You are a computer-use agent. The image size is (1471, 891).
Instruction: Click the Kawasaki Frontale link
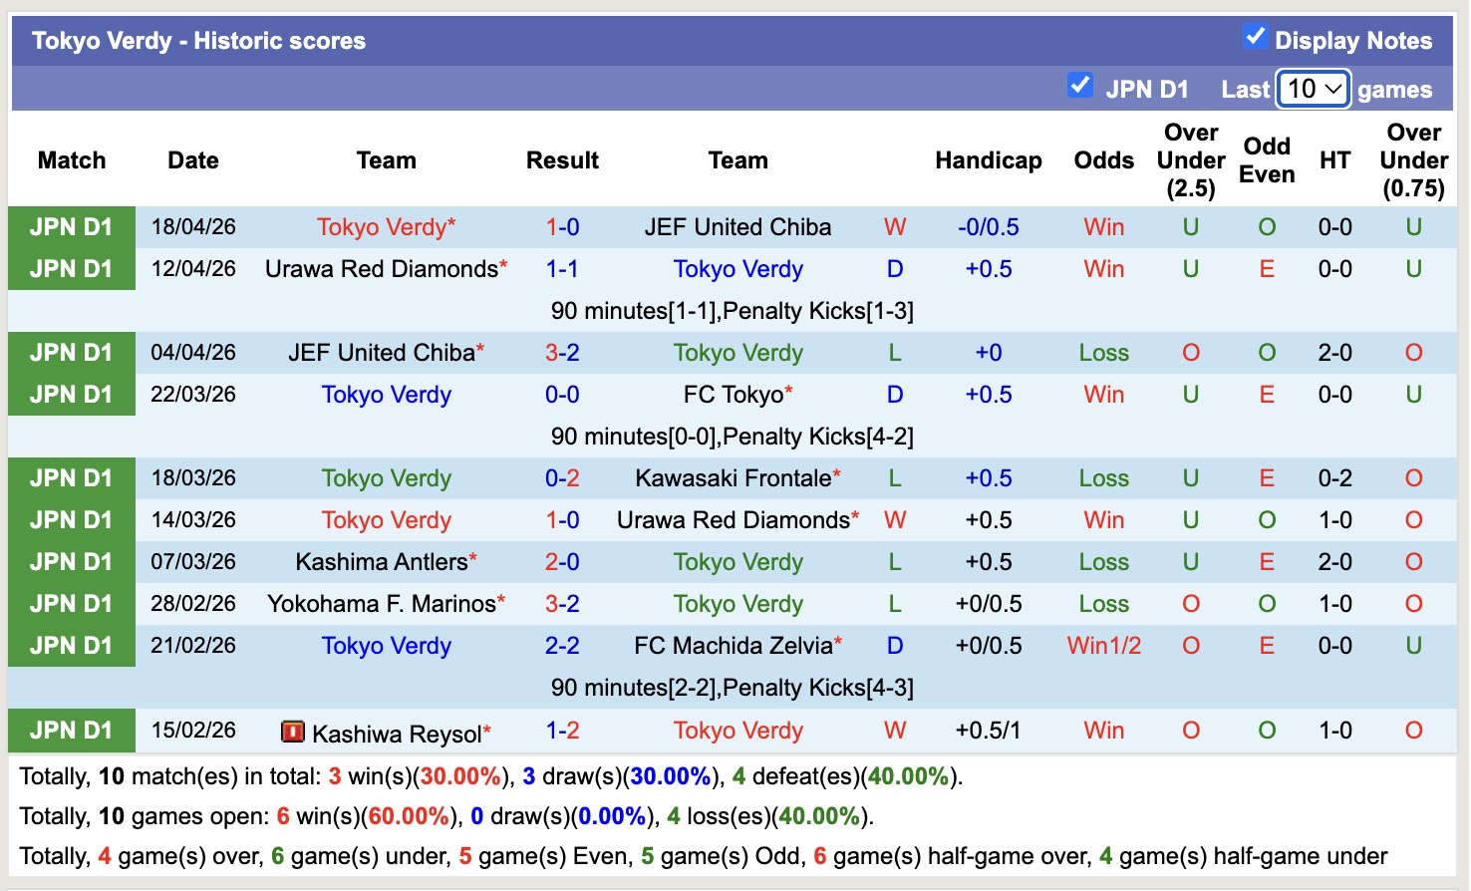(731, 477)
